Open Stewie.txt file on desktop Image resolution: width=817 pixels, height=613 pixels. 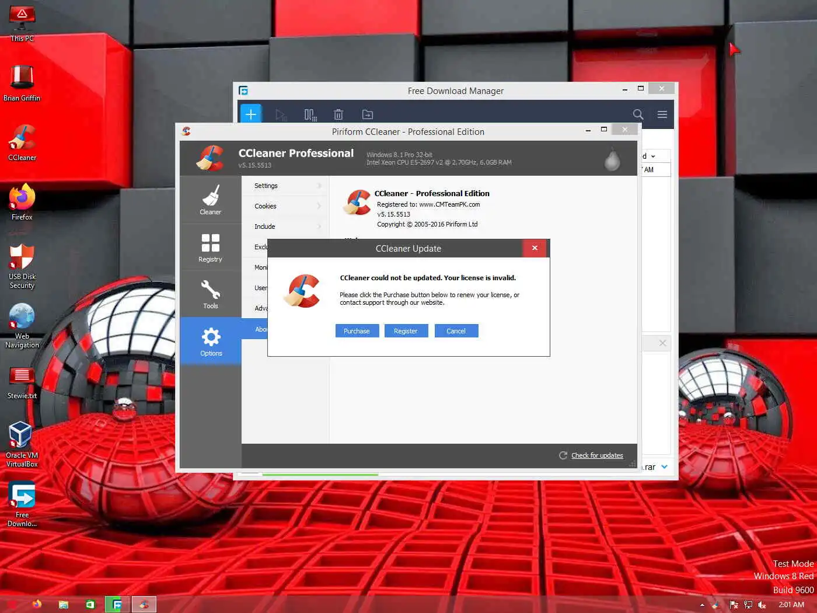point(22,382)
